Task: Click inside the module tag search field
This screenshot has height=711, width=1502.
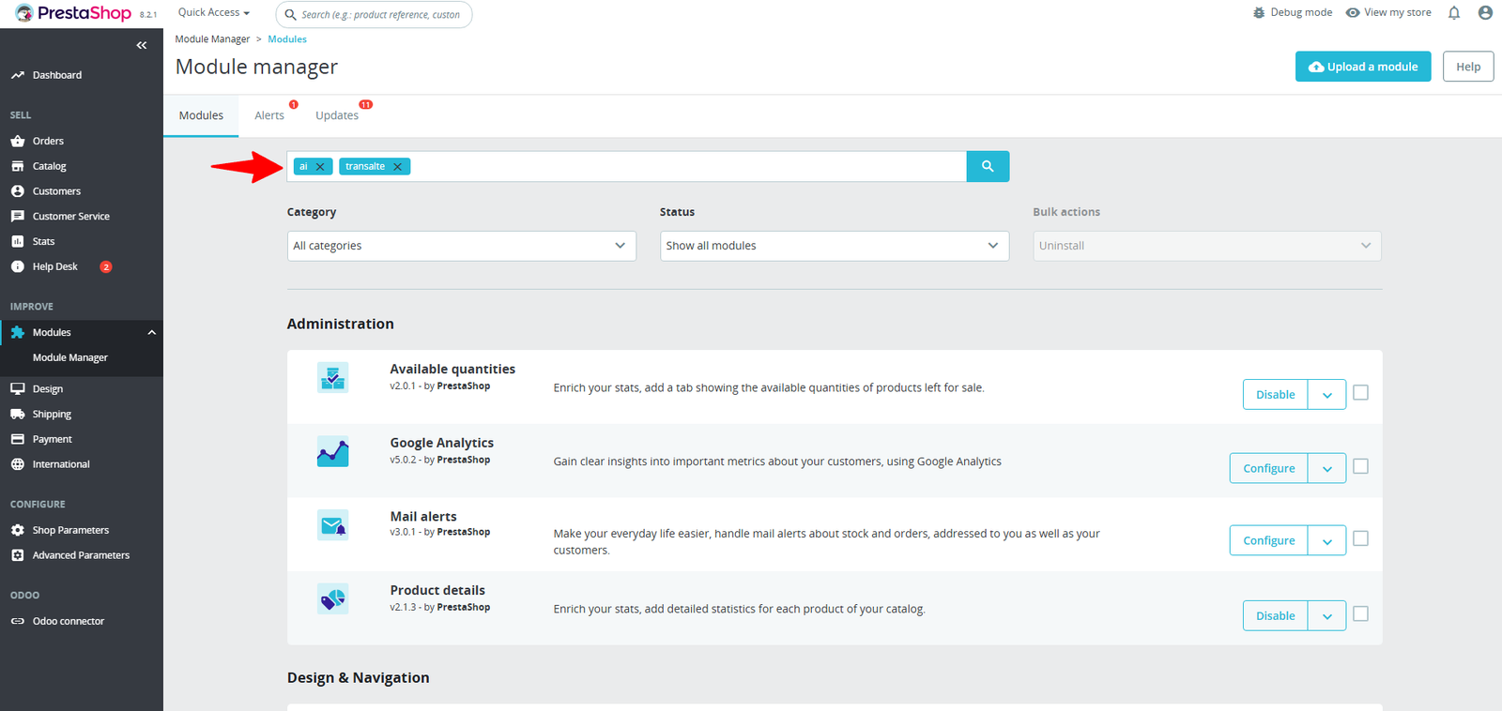Action: point(685,167)
